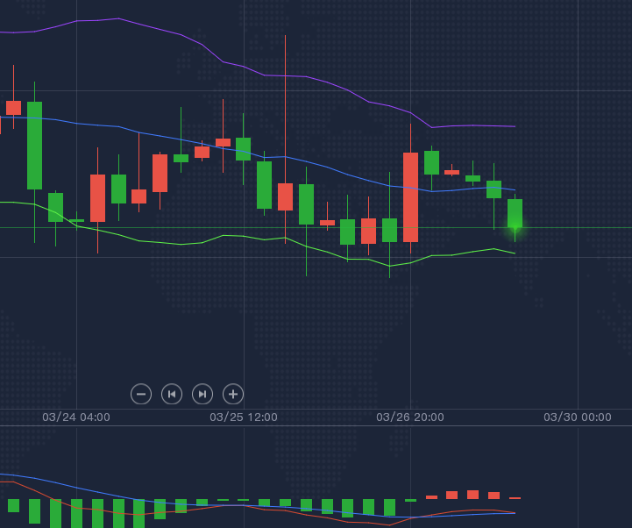
Task: Select the 03/25 12:00 time label
Action: 244,417
